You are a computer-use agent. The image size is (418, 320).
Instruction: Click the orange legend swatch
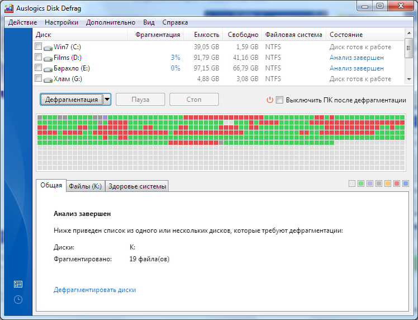click(x=388, y=183)
